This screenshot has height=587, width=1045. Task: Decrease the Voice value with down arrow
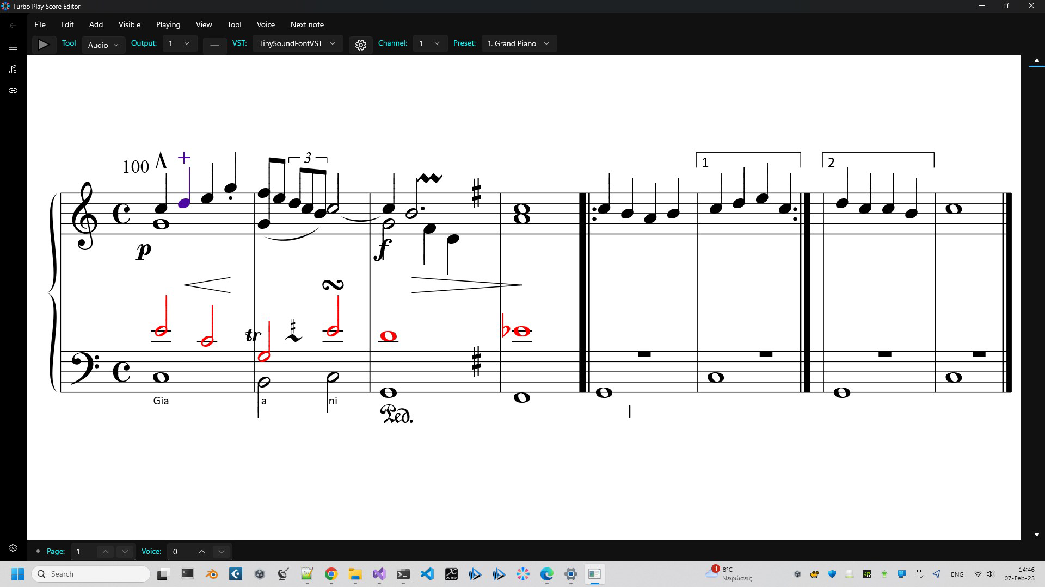[221, 551]
